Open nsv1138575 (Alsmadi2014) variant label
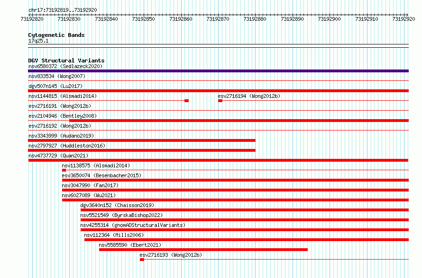This screenshot has height=278, width=422. [x=96, y=165]
